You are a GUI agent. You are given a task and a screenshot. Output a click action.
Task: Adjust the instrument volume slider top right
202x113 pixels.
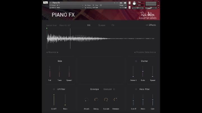click(151, 8)
